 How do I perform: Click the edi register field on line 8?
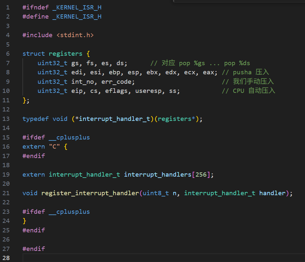[x=77, y=72]
